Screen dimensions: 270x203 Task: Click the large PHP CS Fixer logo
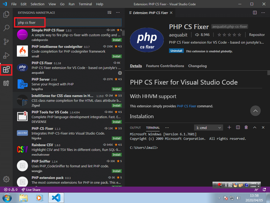point(147,40)
